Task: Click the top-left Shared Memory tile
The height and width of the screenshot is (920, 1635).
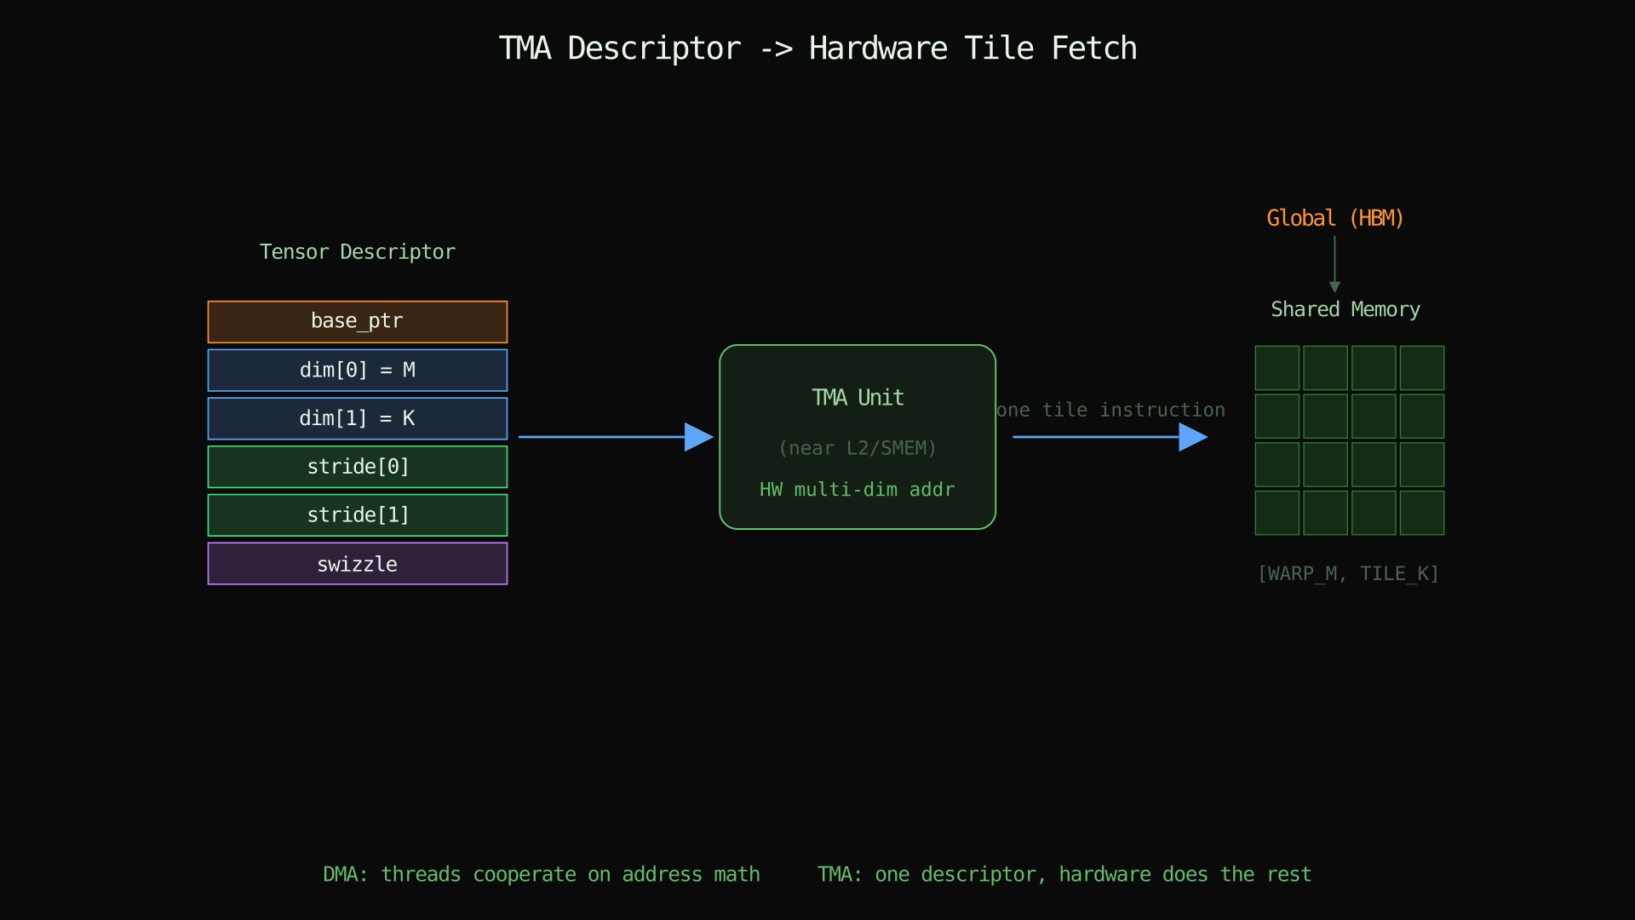Action: (1276, 367)
